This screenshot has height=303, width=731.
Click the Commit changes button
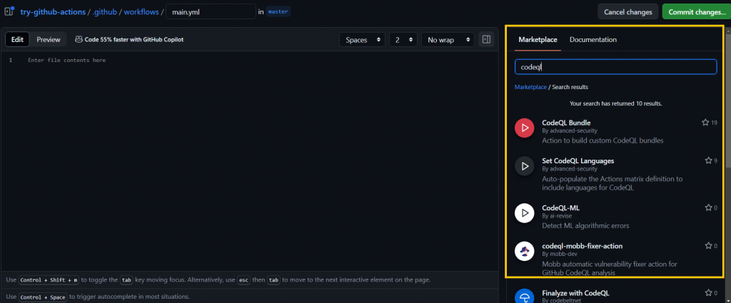click(697, 11)
